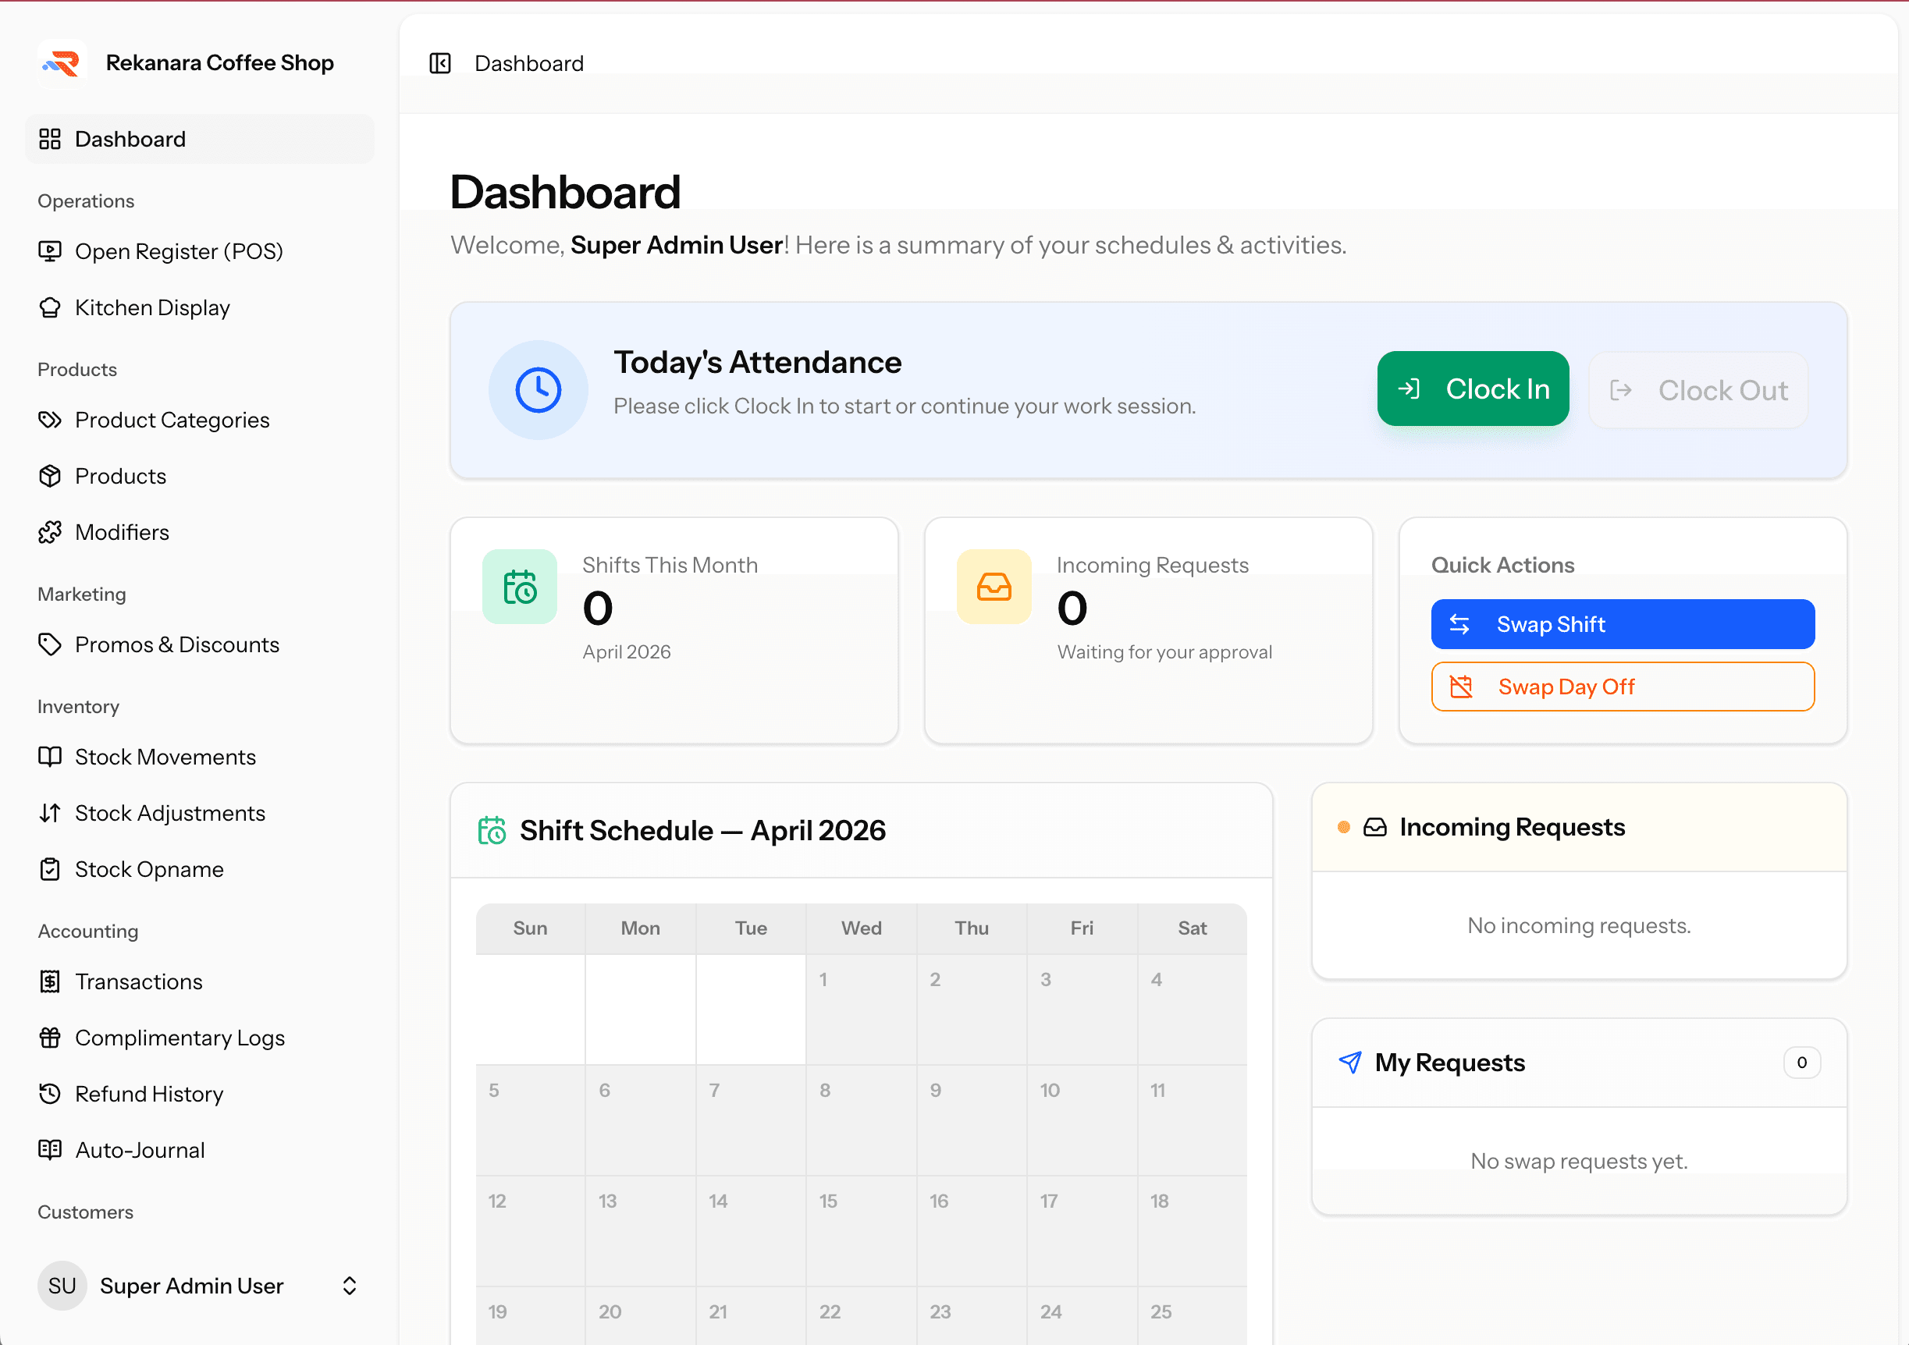Screen dimensions: 1909x1345
Task: Click the Auto-Journal open book icon
Action: [50, 1150]
